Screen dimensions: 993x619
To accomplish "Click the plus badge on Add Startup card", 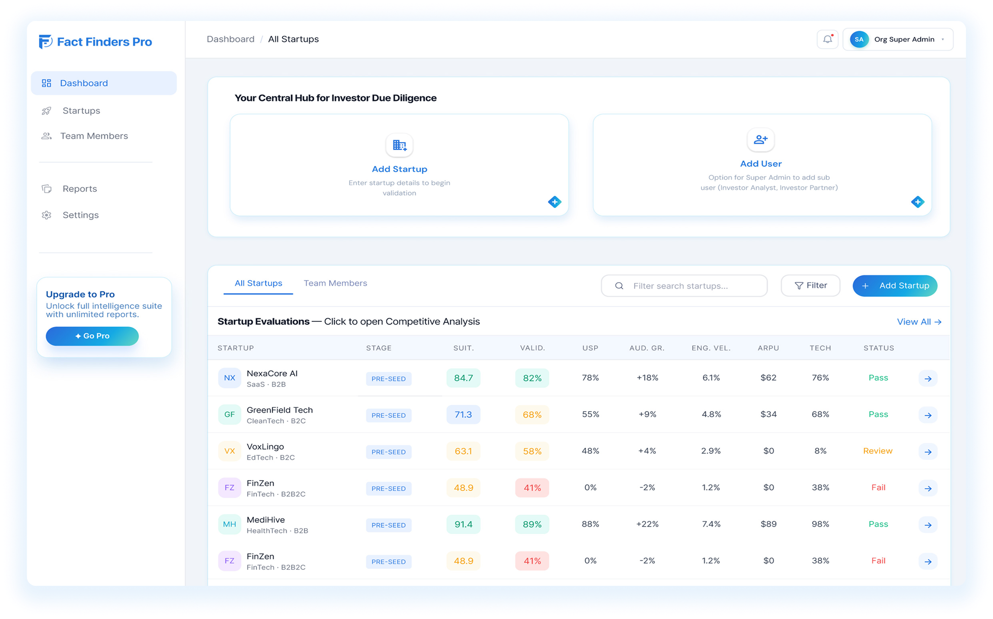I will point(554,202).
